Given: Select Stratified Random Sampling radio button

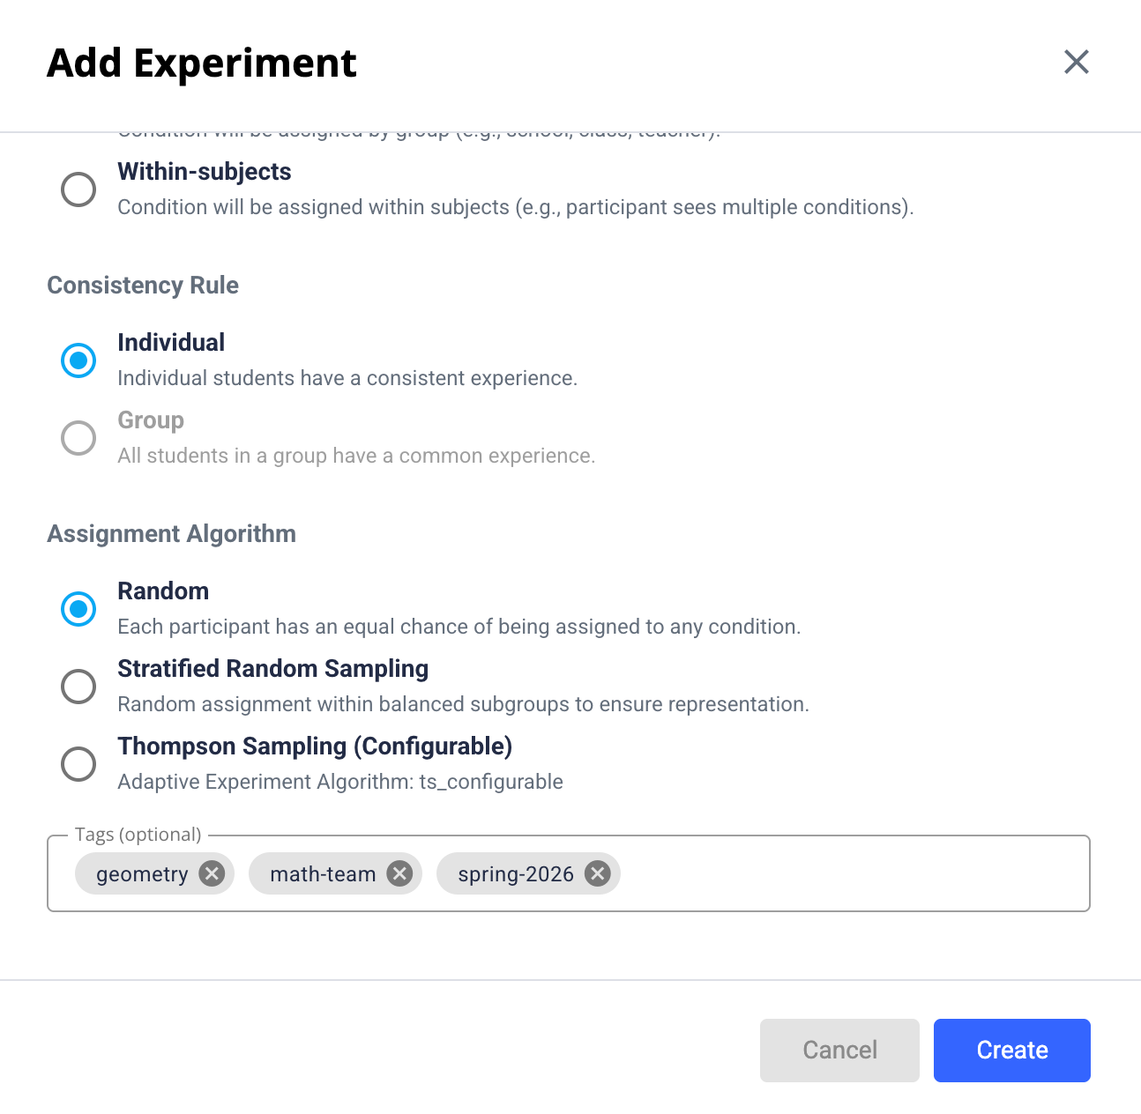Looking at the screenshot, I should (78, 686).
